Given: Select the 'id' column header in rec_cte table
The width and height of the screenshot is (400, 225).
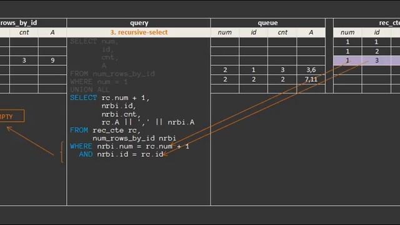Looking at the screenshot, I should (376, 32).
